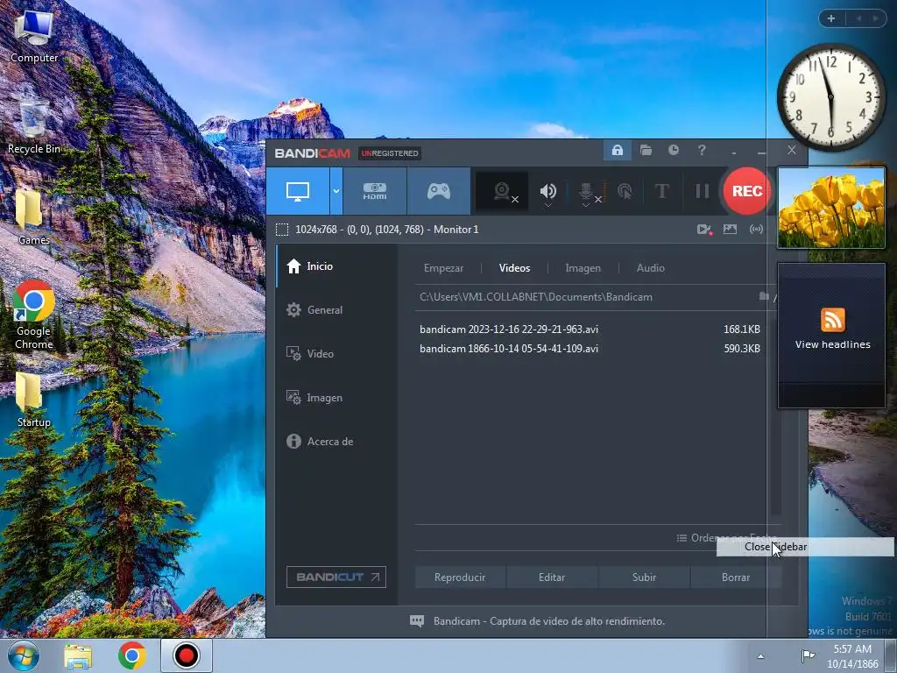Viewport: 897px width, 673px height.
Task: Expand the microphone settings arrow
Action: (586, 205)
